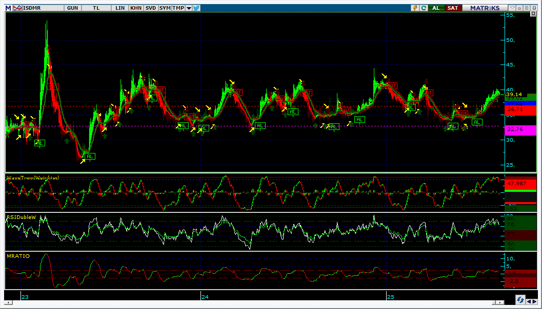
Task: Click the SVD toolbar button
Action: point(151,8)
